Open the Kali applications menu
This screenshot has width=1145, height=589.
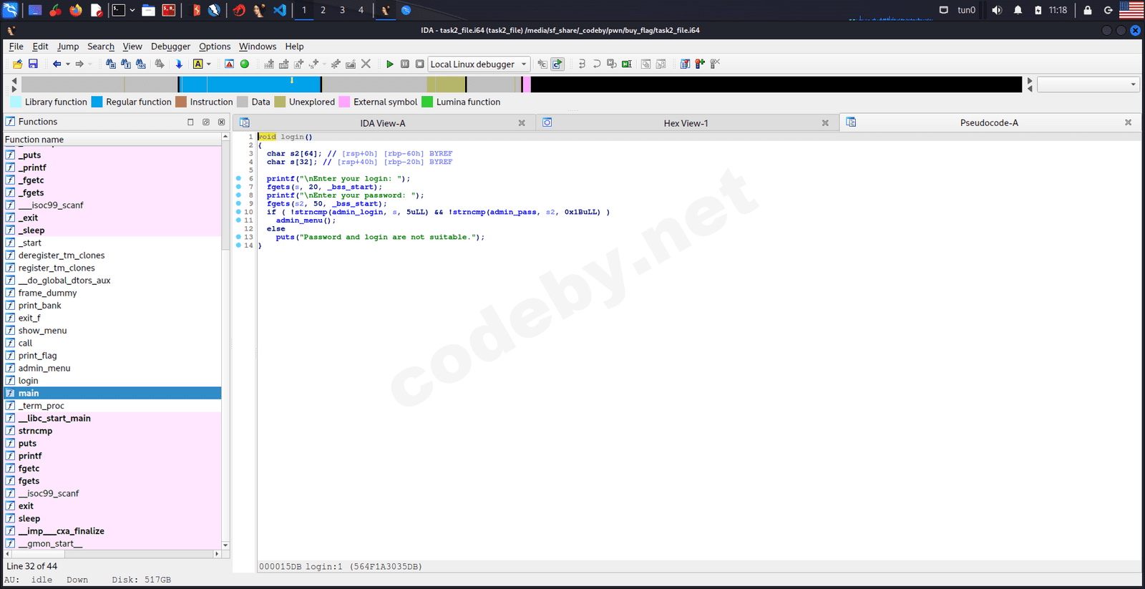pos(10,10)
